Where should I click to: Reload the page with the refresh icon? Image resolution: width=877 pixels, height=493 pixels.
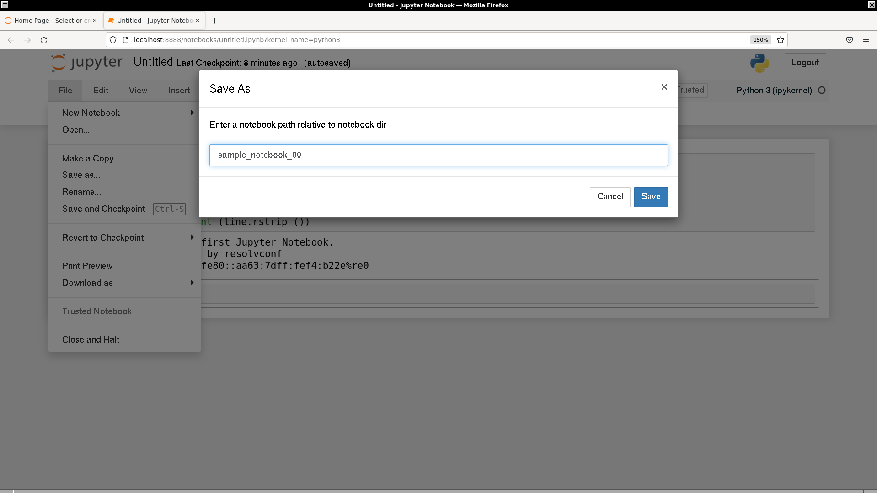44,40
